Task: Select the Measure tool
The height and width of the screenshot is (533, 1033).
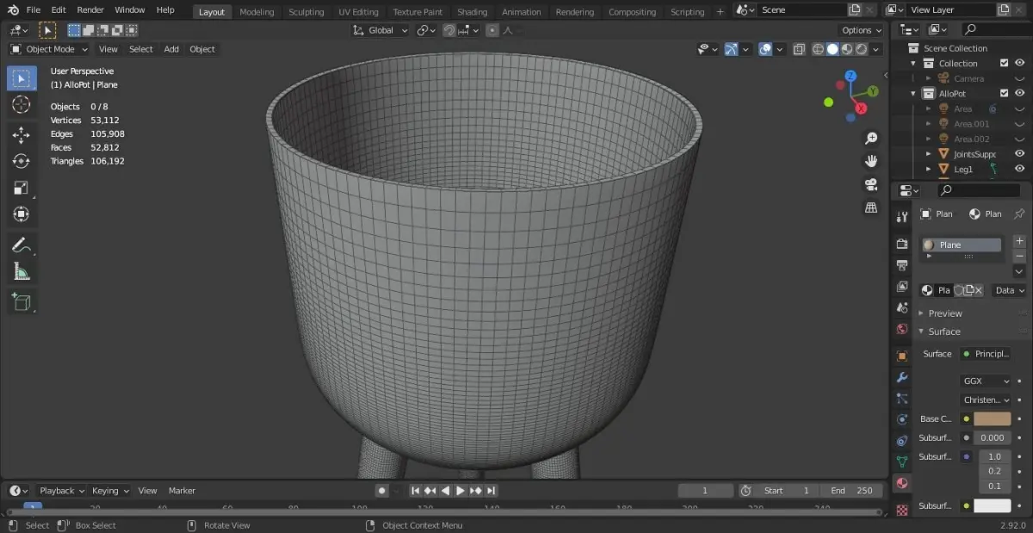Action: tap(22, 272)
